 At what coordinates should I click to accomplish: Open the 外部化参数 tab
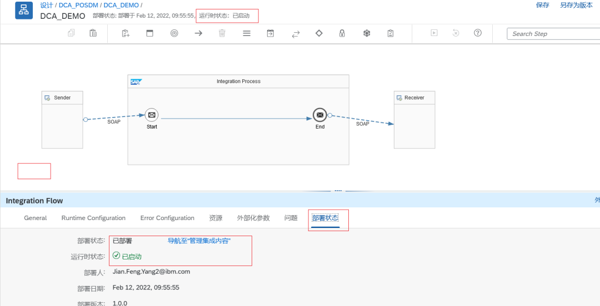pos(253,218)
